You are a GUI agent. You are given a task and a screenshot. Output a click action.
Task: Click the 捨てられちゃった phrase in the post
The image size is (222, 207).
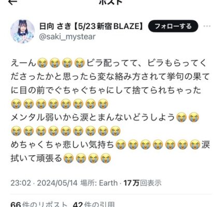pyautogui.click(x=166, y=90)
